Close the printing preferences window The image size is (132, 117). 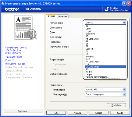click(129, 4)
